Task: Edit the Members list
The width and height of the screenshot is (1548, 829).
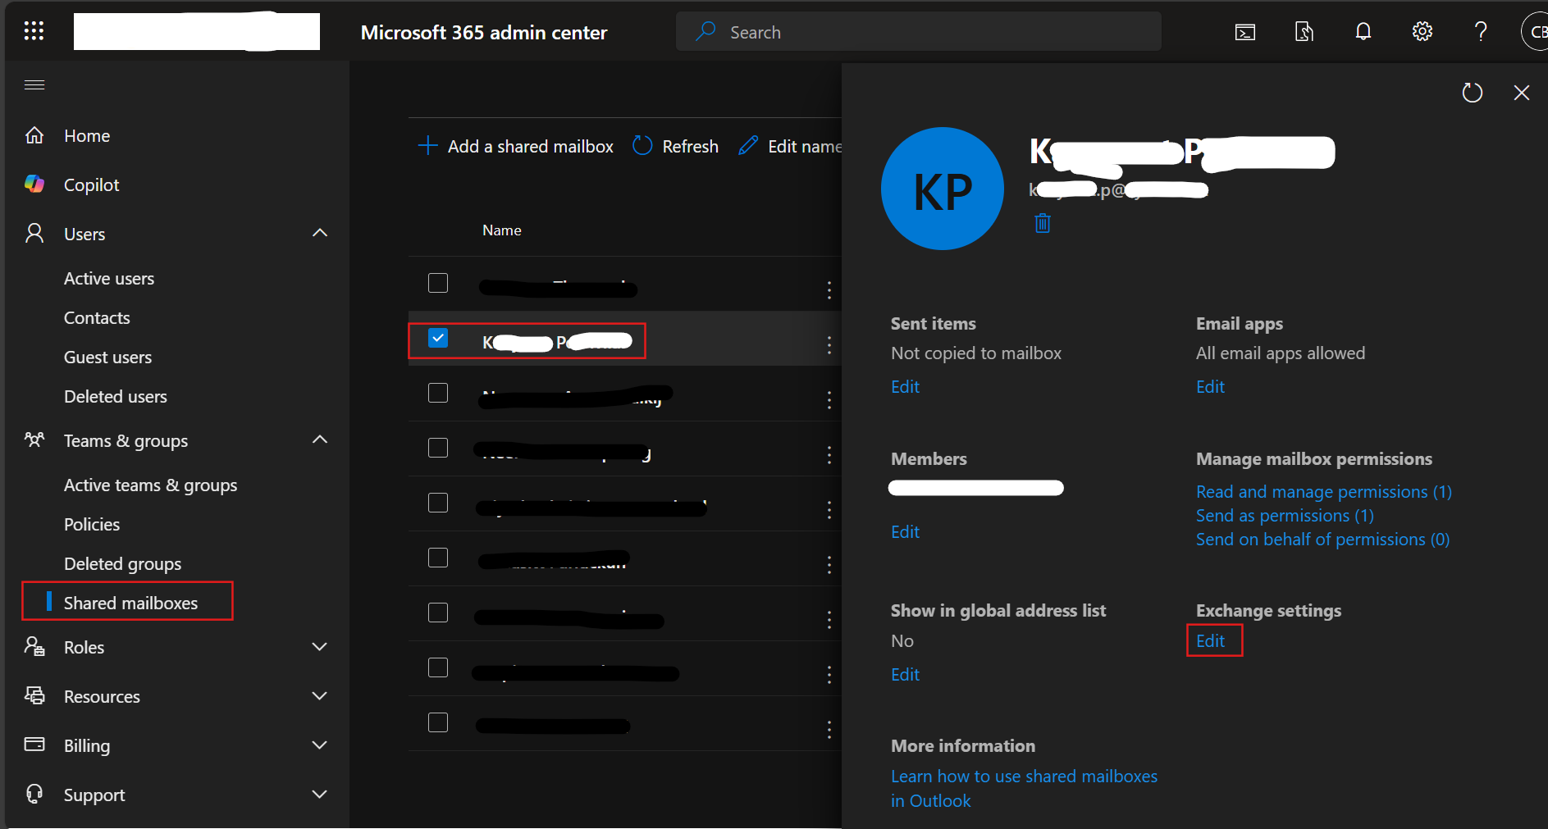Action: (905, 532)
